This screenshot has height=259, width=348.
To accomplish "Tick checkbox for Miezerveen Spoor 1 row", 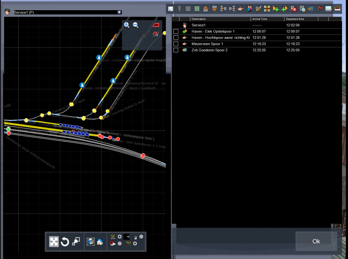I will 176,44.
